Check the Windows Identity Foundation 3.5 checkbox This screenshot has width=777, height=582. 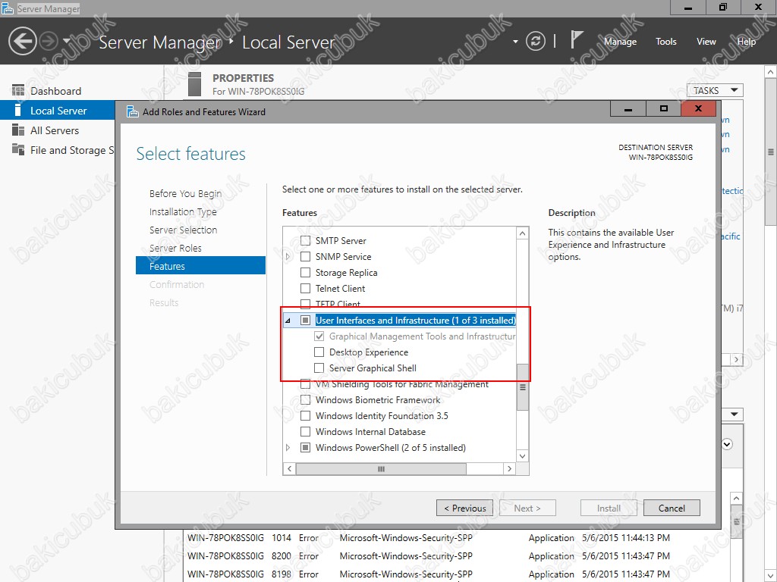pos(306,416)
